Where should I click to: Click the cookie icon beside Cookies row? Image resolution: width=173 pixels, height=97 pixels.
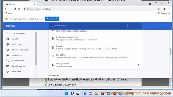click(53, 39)
